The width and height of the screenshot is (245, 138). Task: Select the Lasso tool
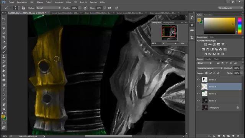[x=4, y=28]
